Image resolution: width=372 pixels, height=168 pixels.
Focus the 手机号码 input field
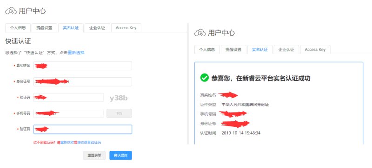tap(68, 113)
